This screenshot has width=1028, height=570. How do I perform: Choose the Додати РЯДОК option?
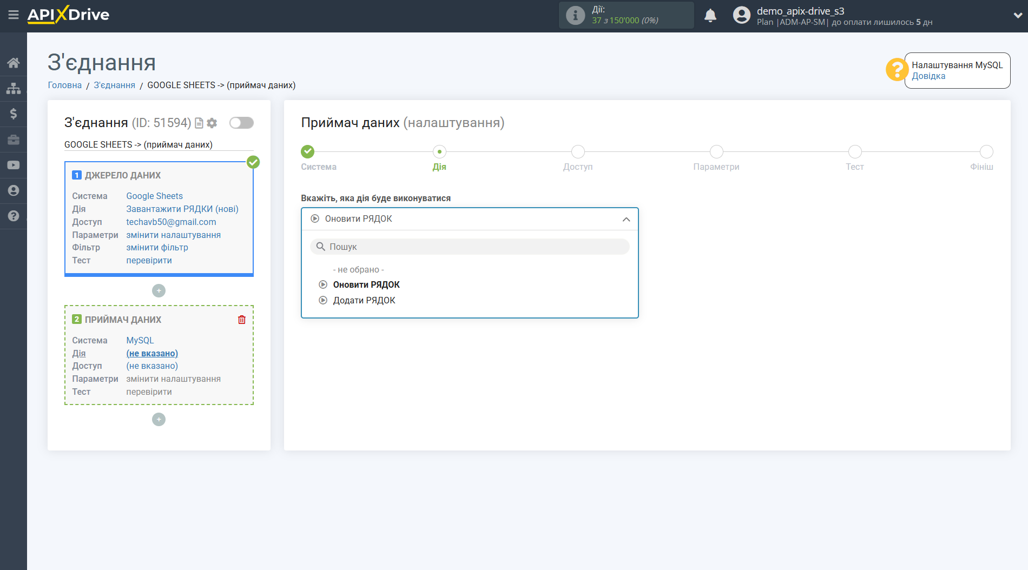[x=364, y=300]
